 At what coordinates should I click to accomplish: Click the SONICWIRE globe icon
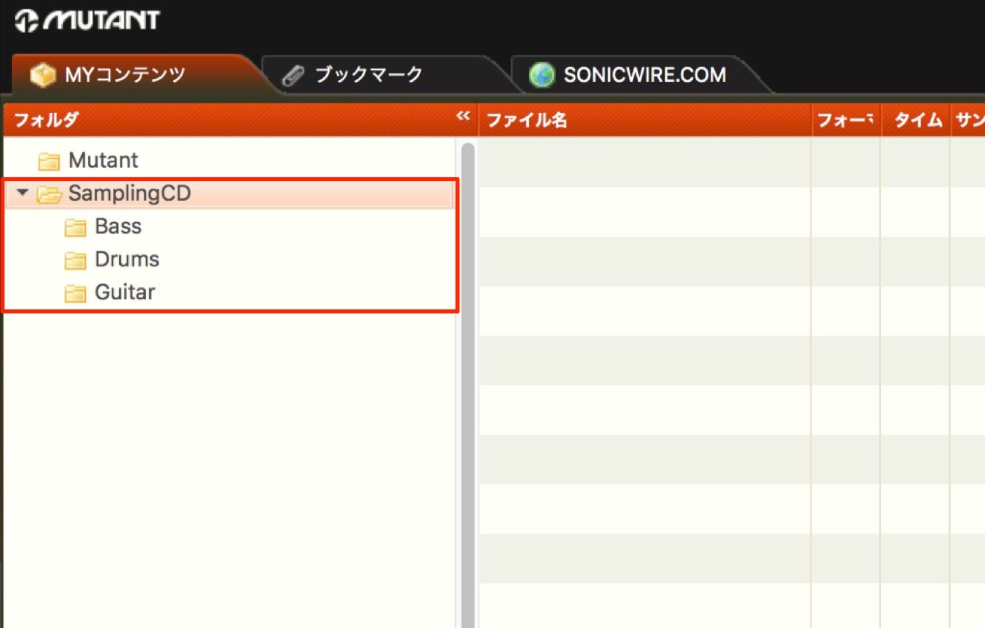click(542, 75)
